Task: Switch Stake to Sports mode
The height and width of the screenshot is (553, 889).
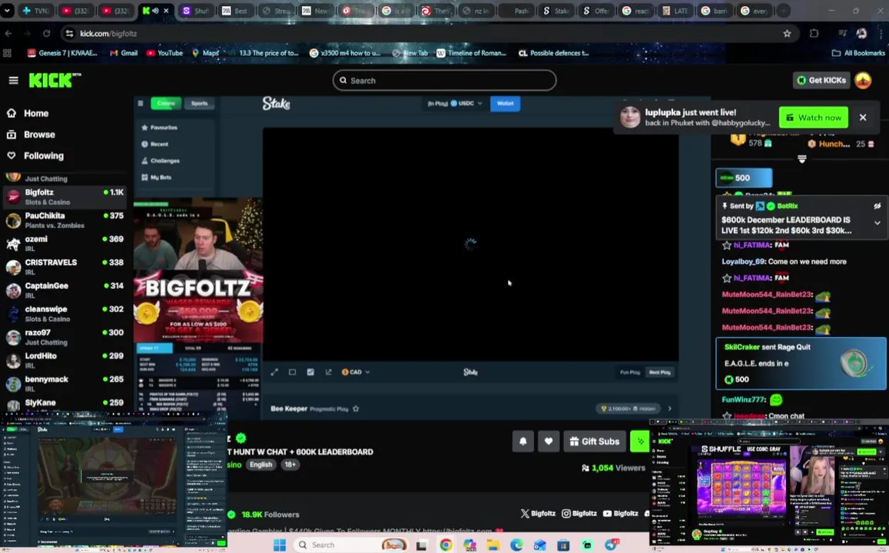Action: pyautogui.click(x=199, y=103)
